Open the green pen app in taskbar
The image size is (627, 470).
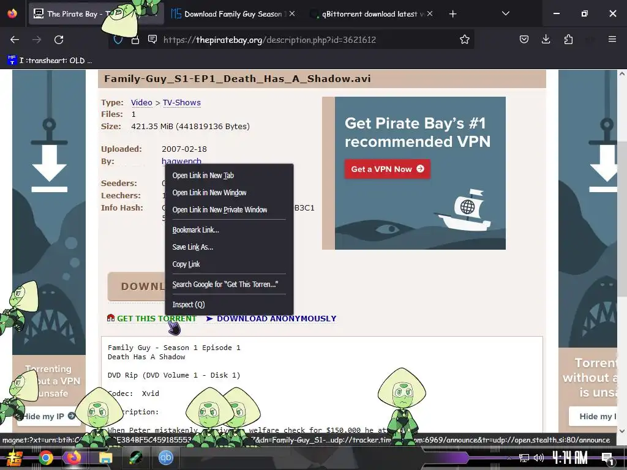136,458
